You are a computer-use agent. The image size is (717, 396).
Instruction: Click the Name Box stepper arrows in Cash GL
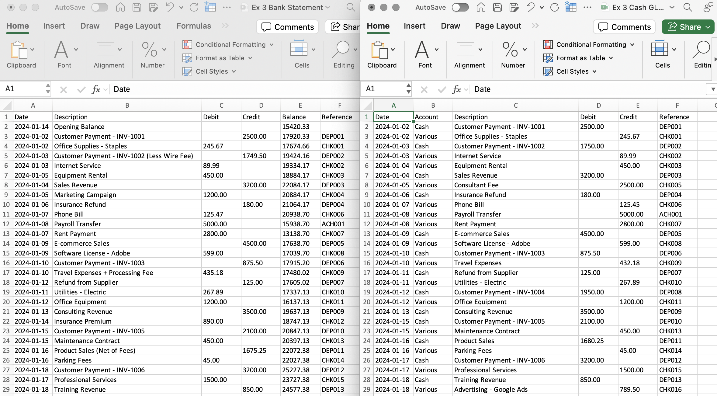[x=408, y=89]
